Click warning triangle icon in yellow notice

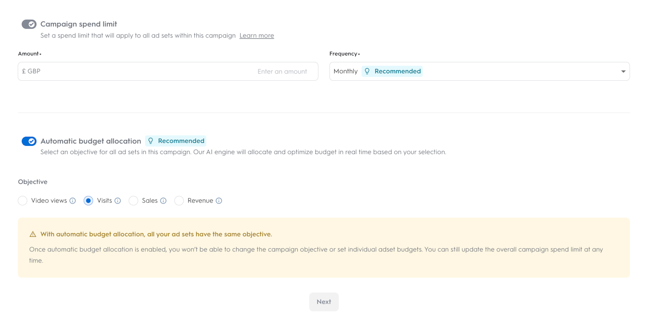coord(33,234)
